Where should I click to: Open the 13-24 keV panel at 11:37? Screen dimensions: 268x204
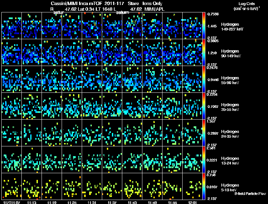pyautogui.click(x=112, y=159)
